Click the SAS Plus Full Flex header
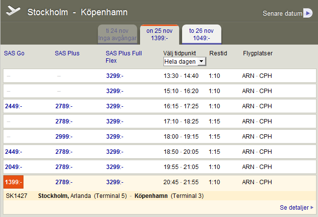 123,57
